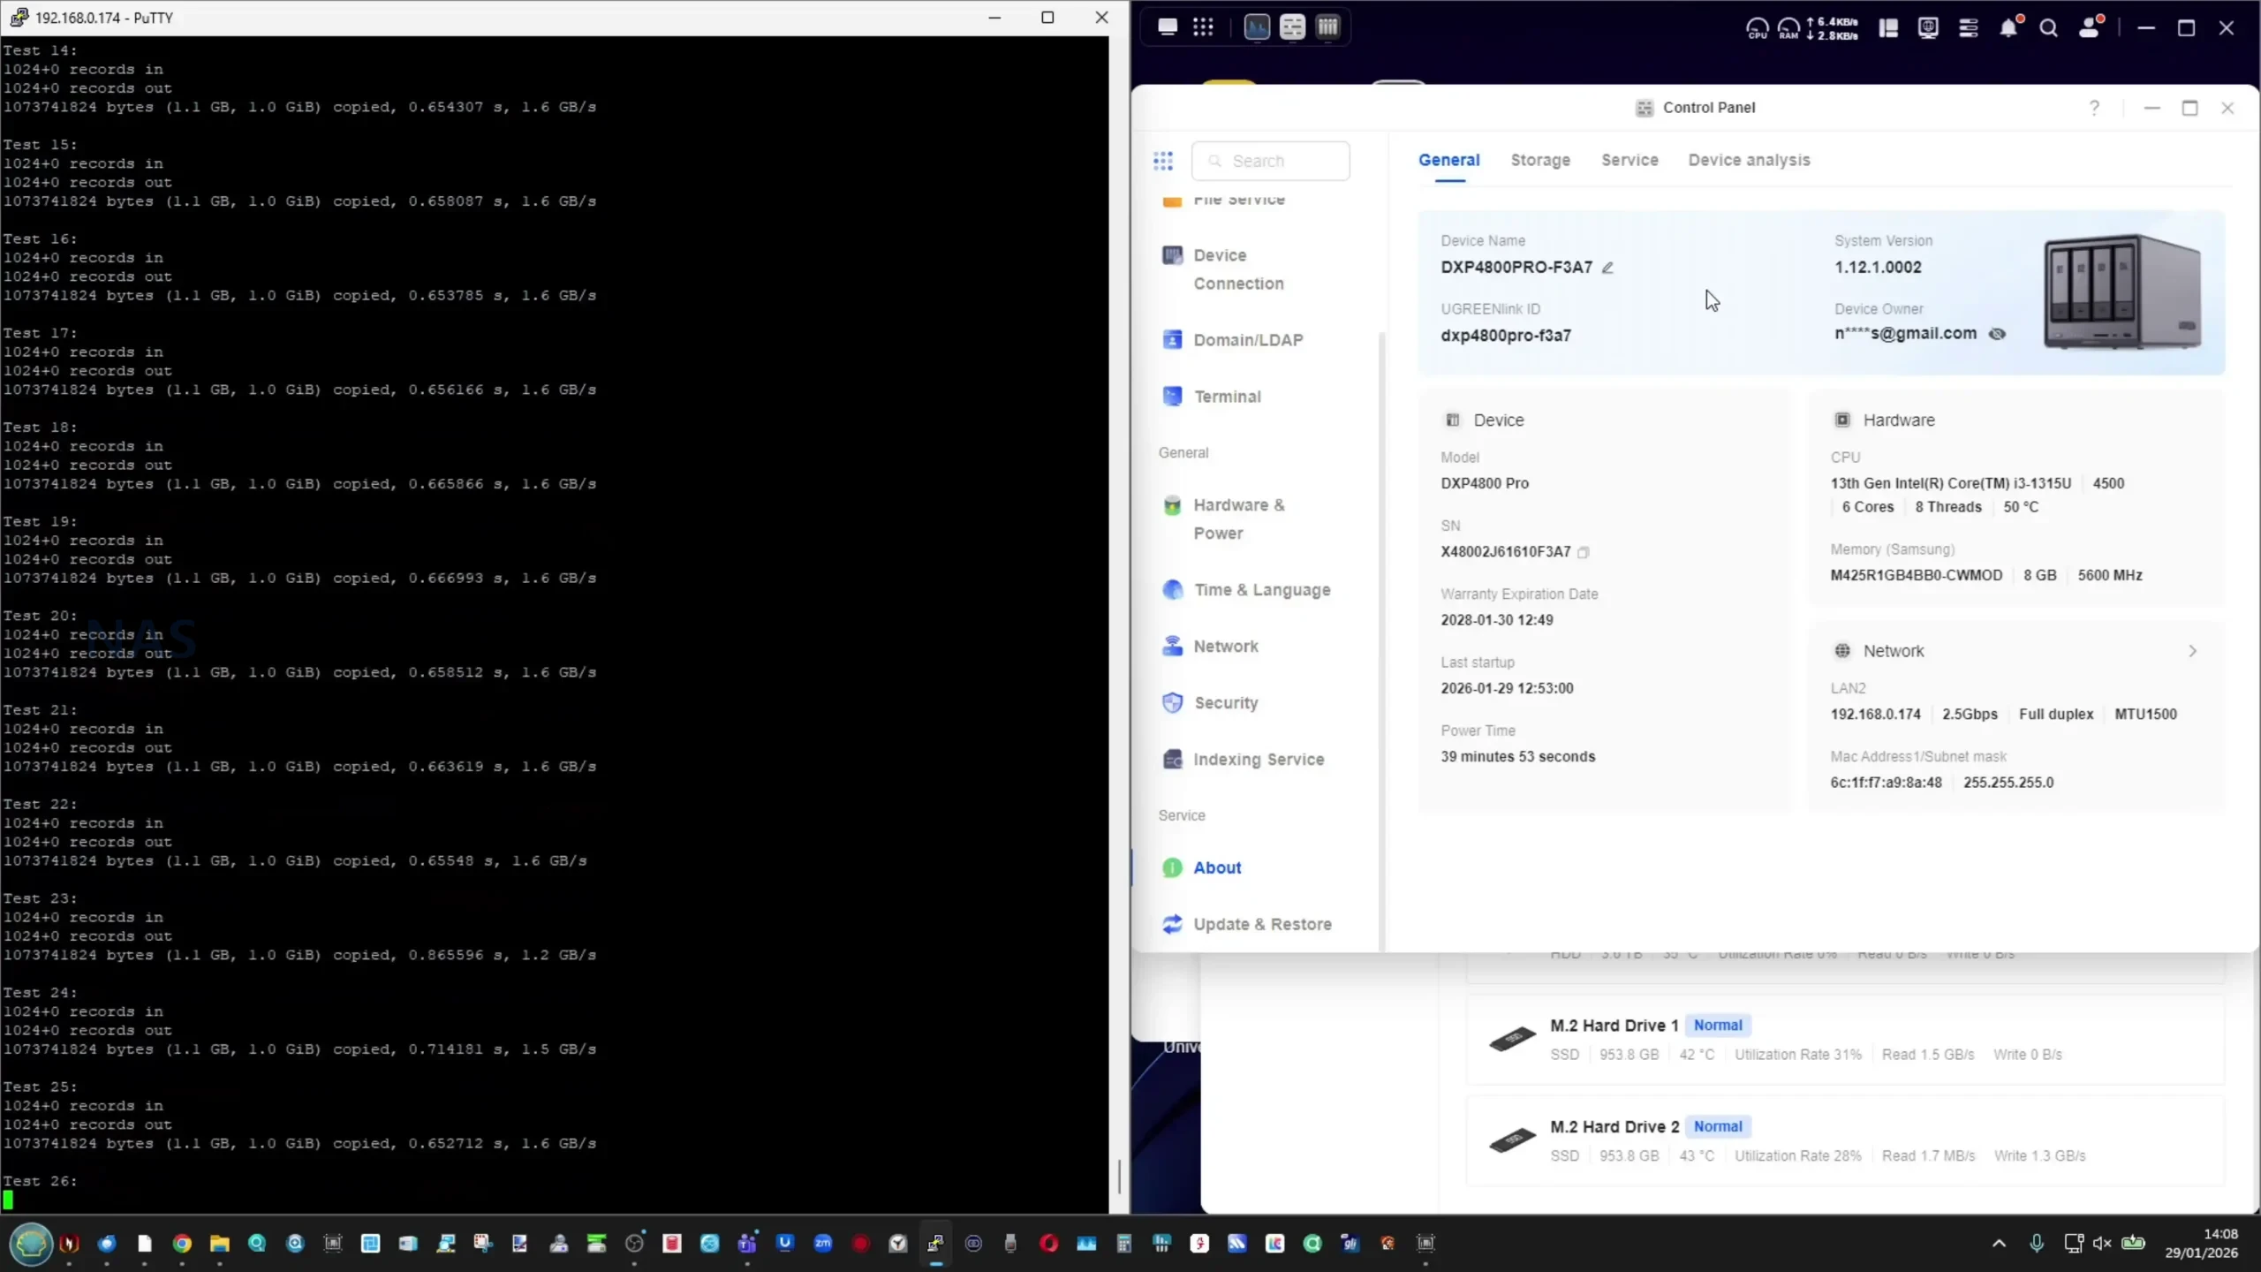Expand the Network details chevron

click(2192, 651)
